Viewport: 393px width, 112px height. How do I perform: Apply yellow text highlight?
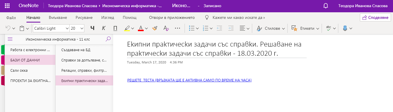click(x=127, y=28)
